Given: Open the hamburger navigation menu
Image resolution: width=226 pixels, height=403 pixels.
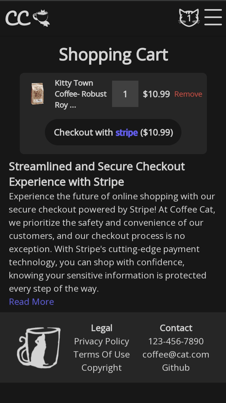Looking at the screenshot, I should pos(213,17).
